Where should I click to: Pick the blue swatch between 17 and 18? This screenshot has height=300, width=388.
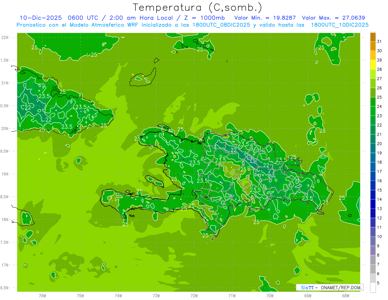(x=373, y=167)
